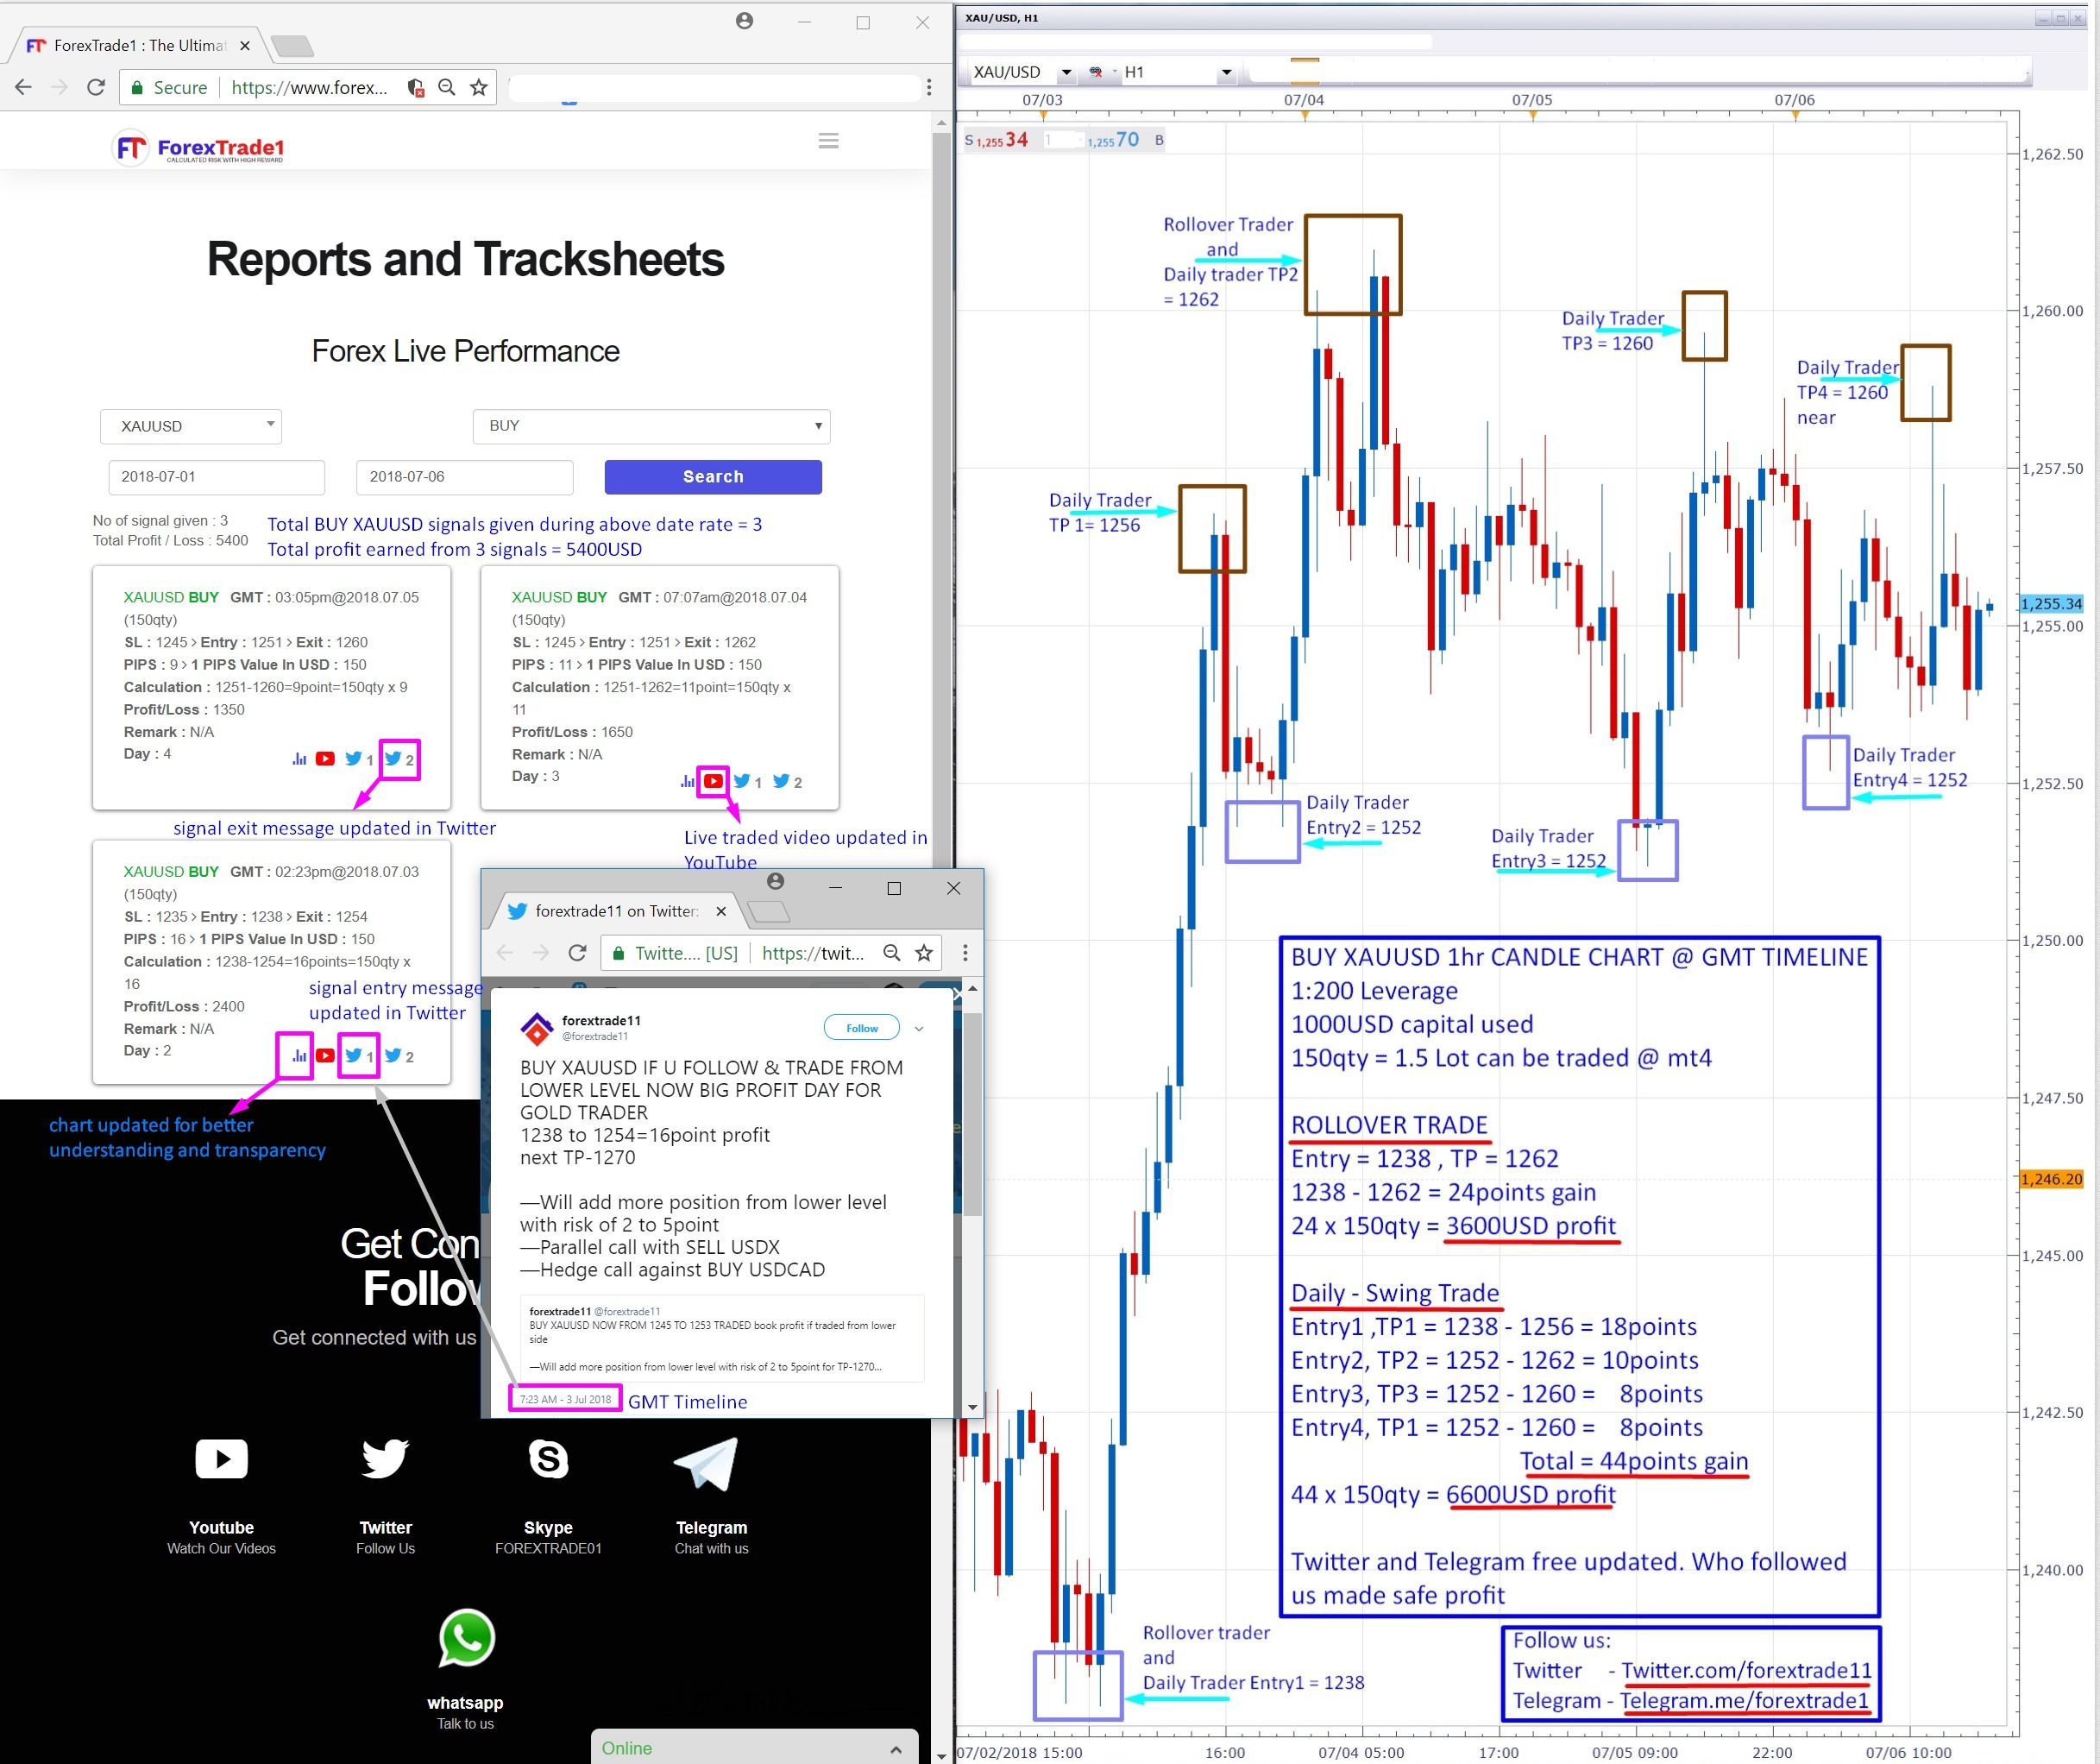Close the ForexTrade1 browser tab
The height and width of the screenshot is (1764, 2100).
click(x=245, y=45)
